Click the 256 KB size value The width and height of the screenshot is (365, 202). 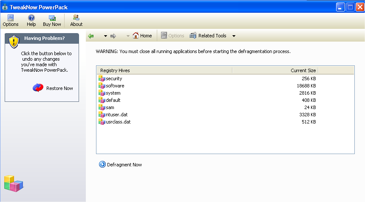pos(308,79)
